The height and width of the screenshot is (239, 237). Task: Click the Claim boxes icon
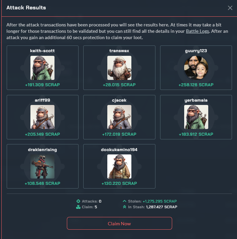pyautogui.click(x=78, y=207)
